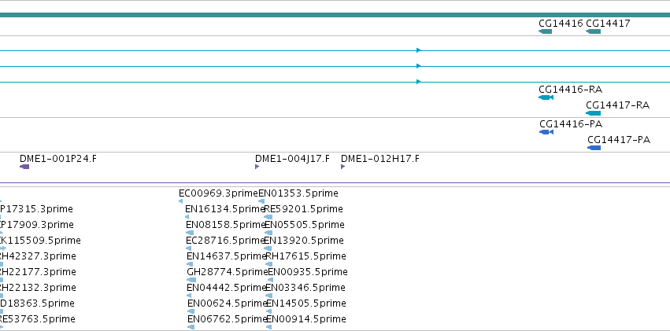Select the GH28774.5prime EST glyph
The width and height of the screenshot is (670, 331).
[191, 280]
